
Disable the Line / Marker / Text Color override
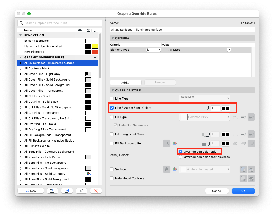(112, 107)
